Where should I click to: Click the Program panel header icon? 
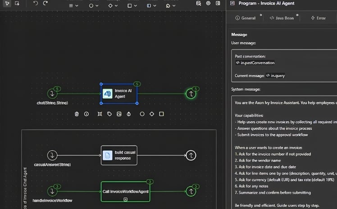tap(232, 3)
